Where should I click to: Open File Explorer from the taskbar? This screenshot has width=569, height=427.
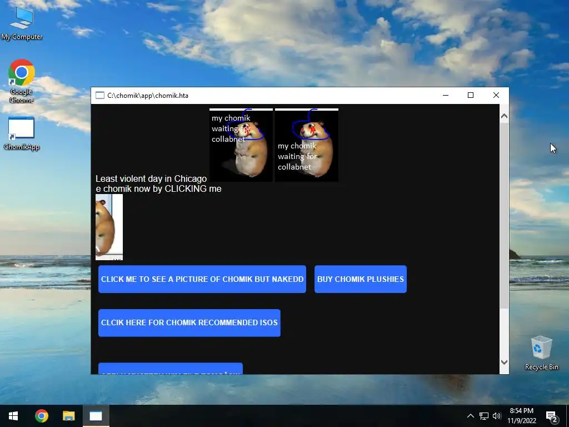click(x=68, y=416)
